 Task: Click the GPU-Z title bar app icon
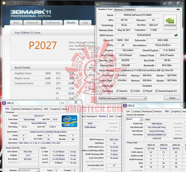click(x=98, y=4)
